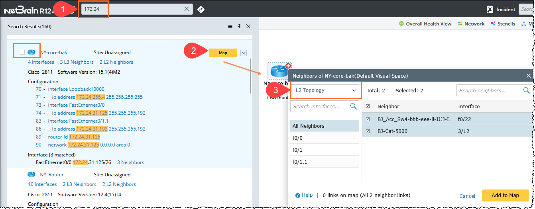Open 2 L2 Neighbors link of NY-core-bak
This screenshot has width=535, height=209.
[x=116, y=62]
